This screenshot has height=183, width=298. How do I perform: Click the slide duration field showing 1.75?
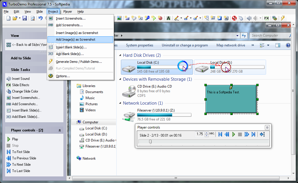pos(200,134)
